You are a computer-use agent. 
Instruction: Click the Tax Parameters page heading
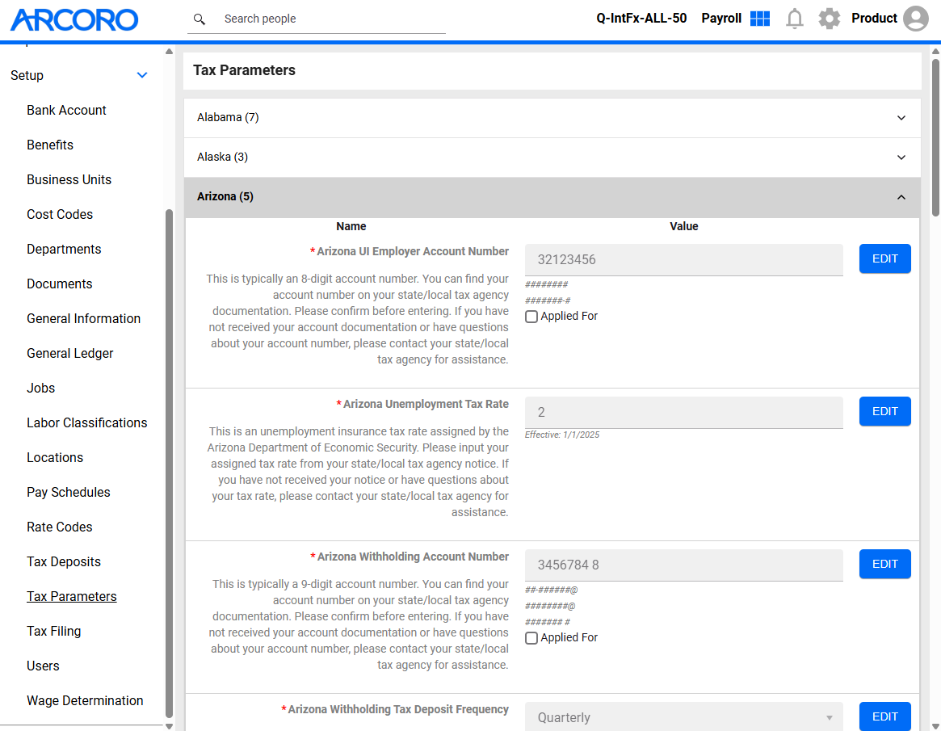tap(244, 71)
